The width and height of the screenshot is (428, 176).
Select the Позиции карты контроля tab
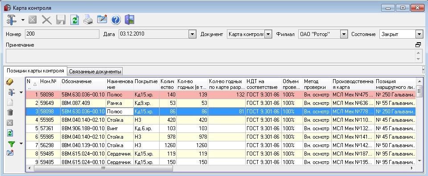(35, 71)
